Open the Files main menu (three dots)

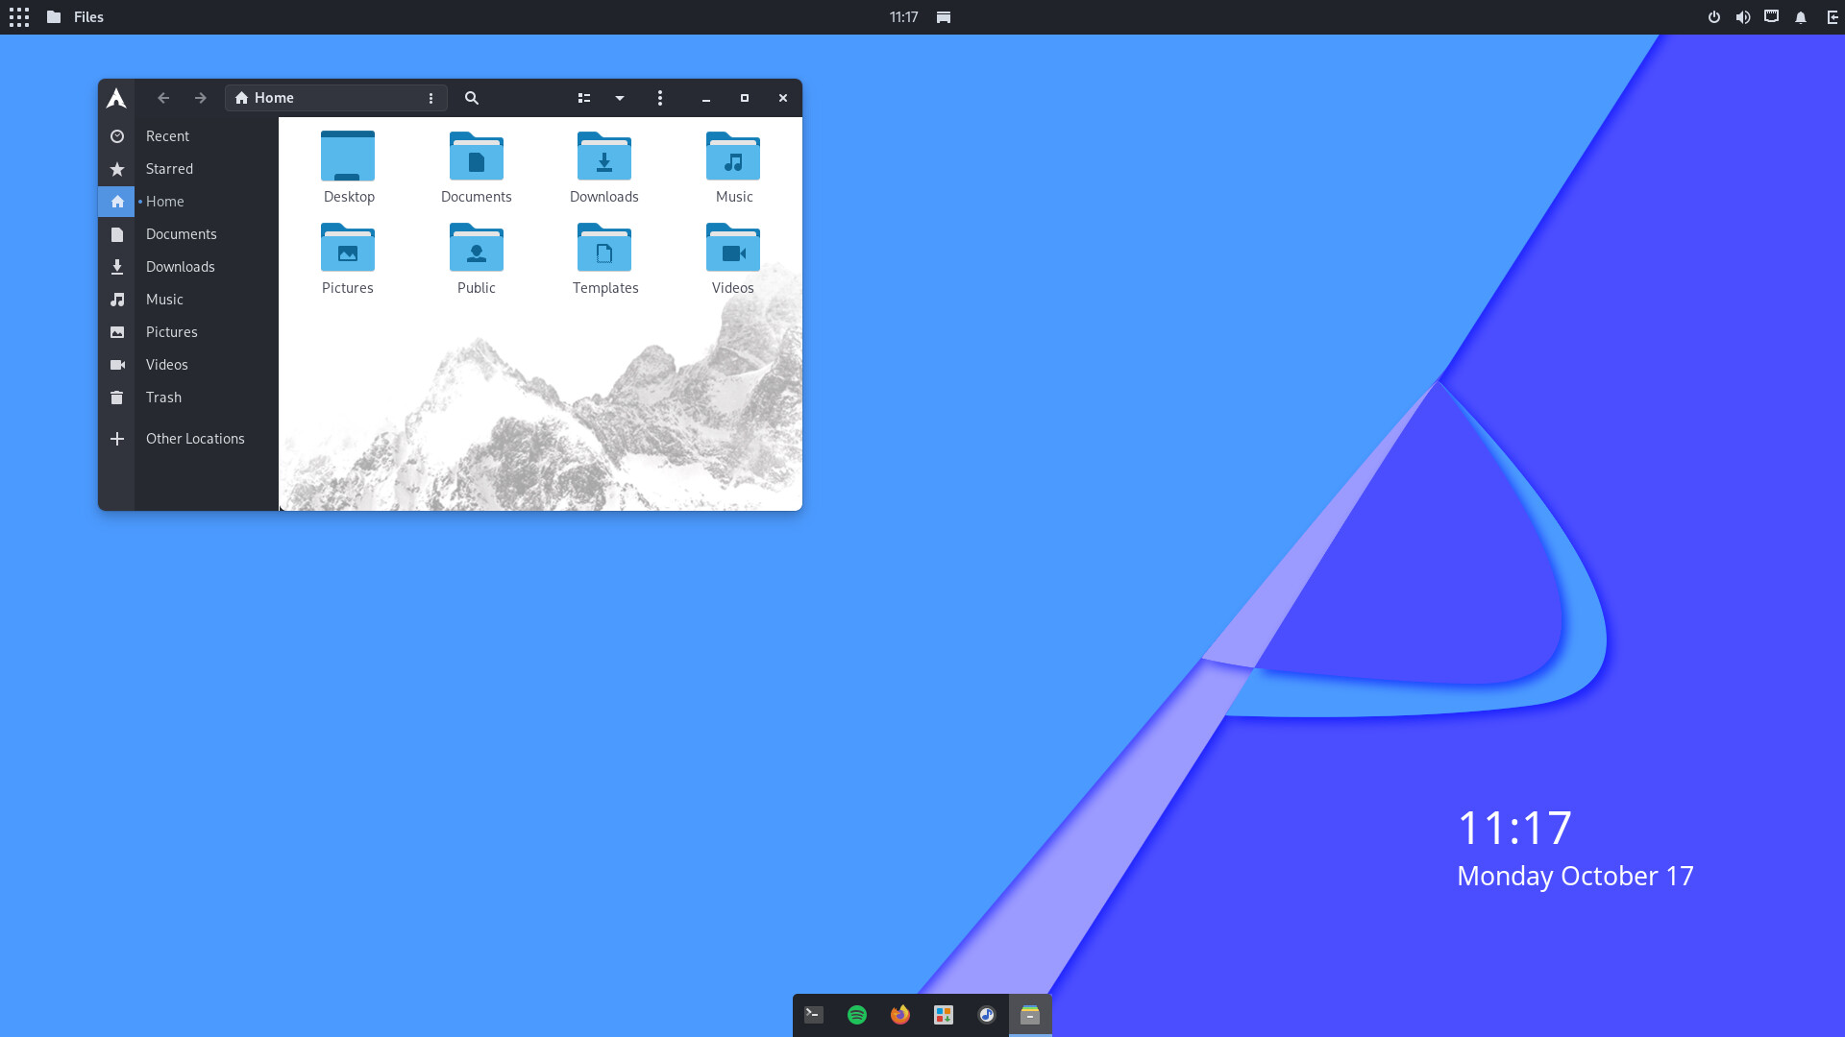click(x=660, y=98)
